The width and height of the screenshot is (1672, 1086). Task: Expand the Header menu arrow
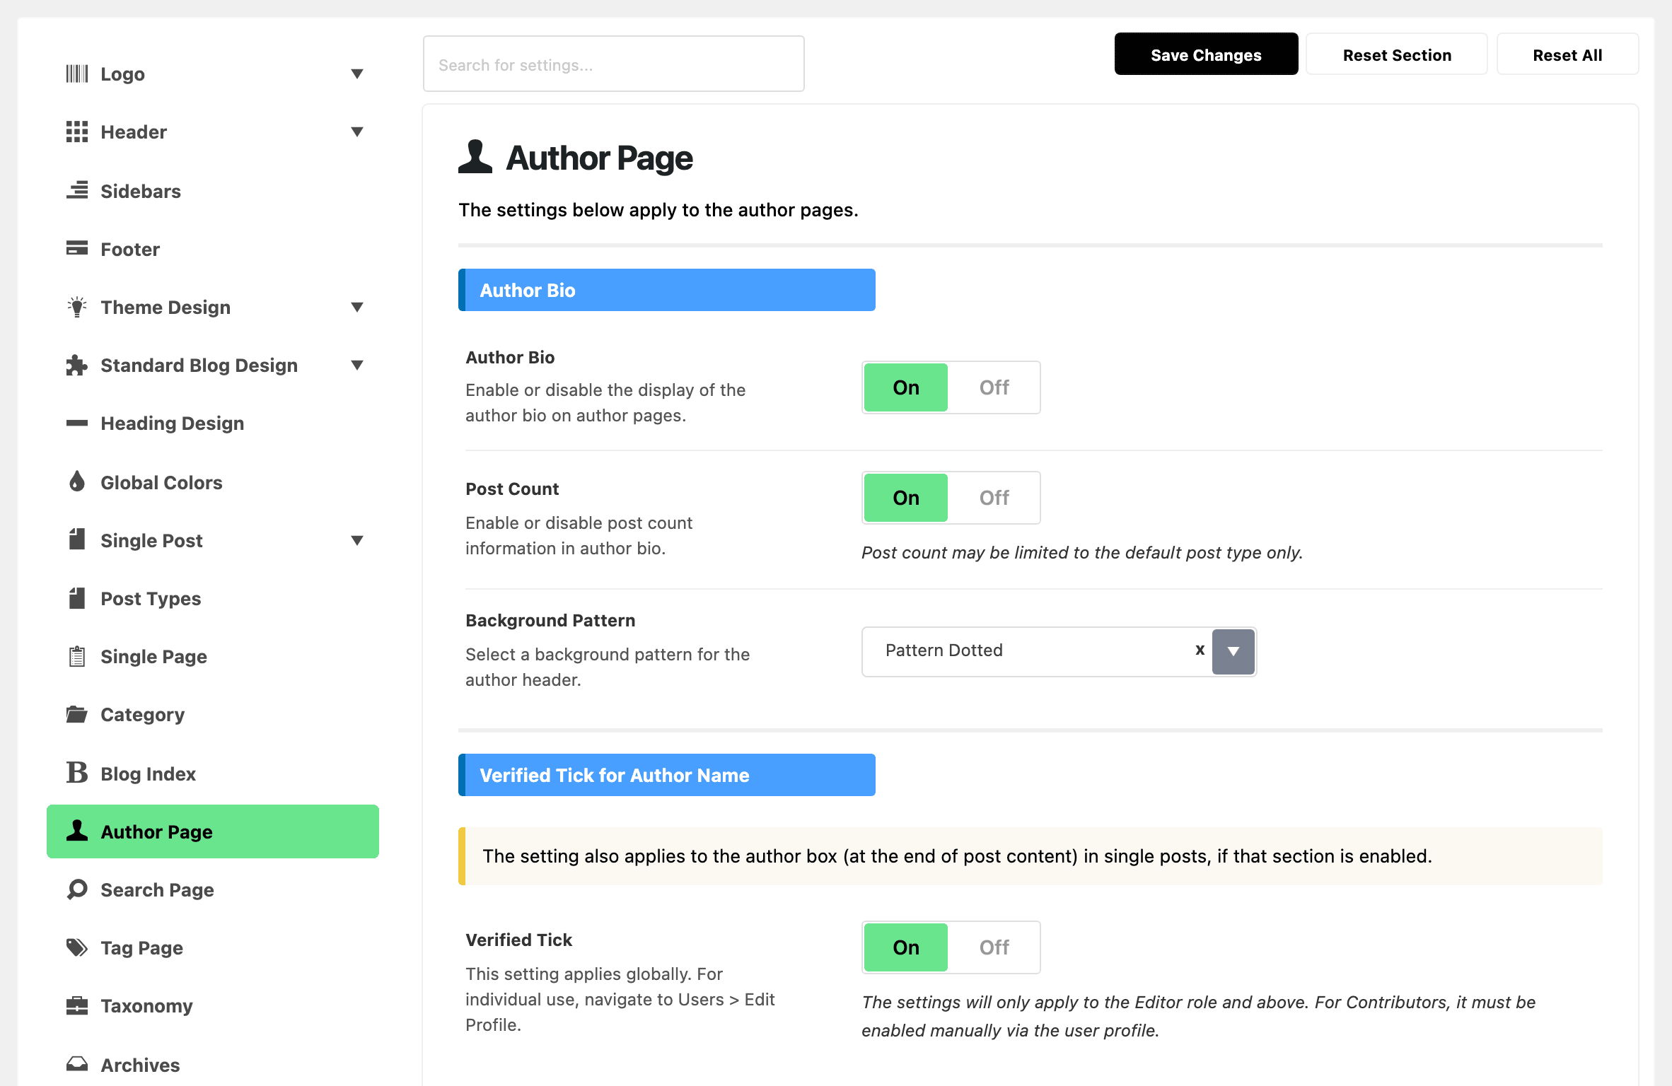(x=357, y=132)
